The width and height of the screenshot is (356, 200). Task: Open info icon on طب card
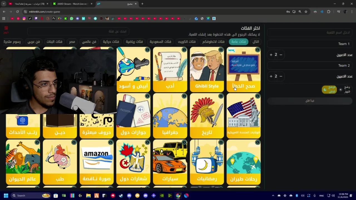[74, 142]
